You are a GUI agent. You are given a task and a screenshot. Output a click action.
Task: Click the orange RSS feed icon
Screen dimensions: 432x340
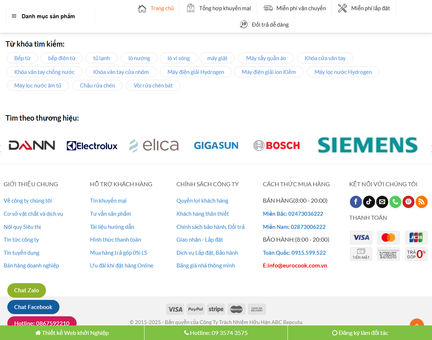pos(421,202)
